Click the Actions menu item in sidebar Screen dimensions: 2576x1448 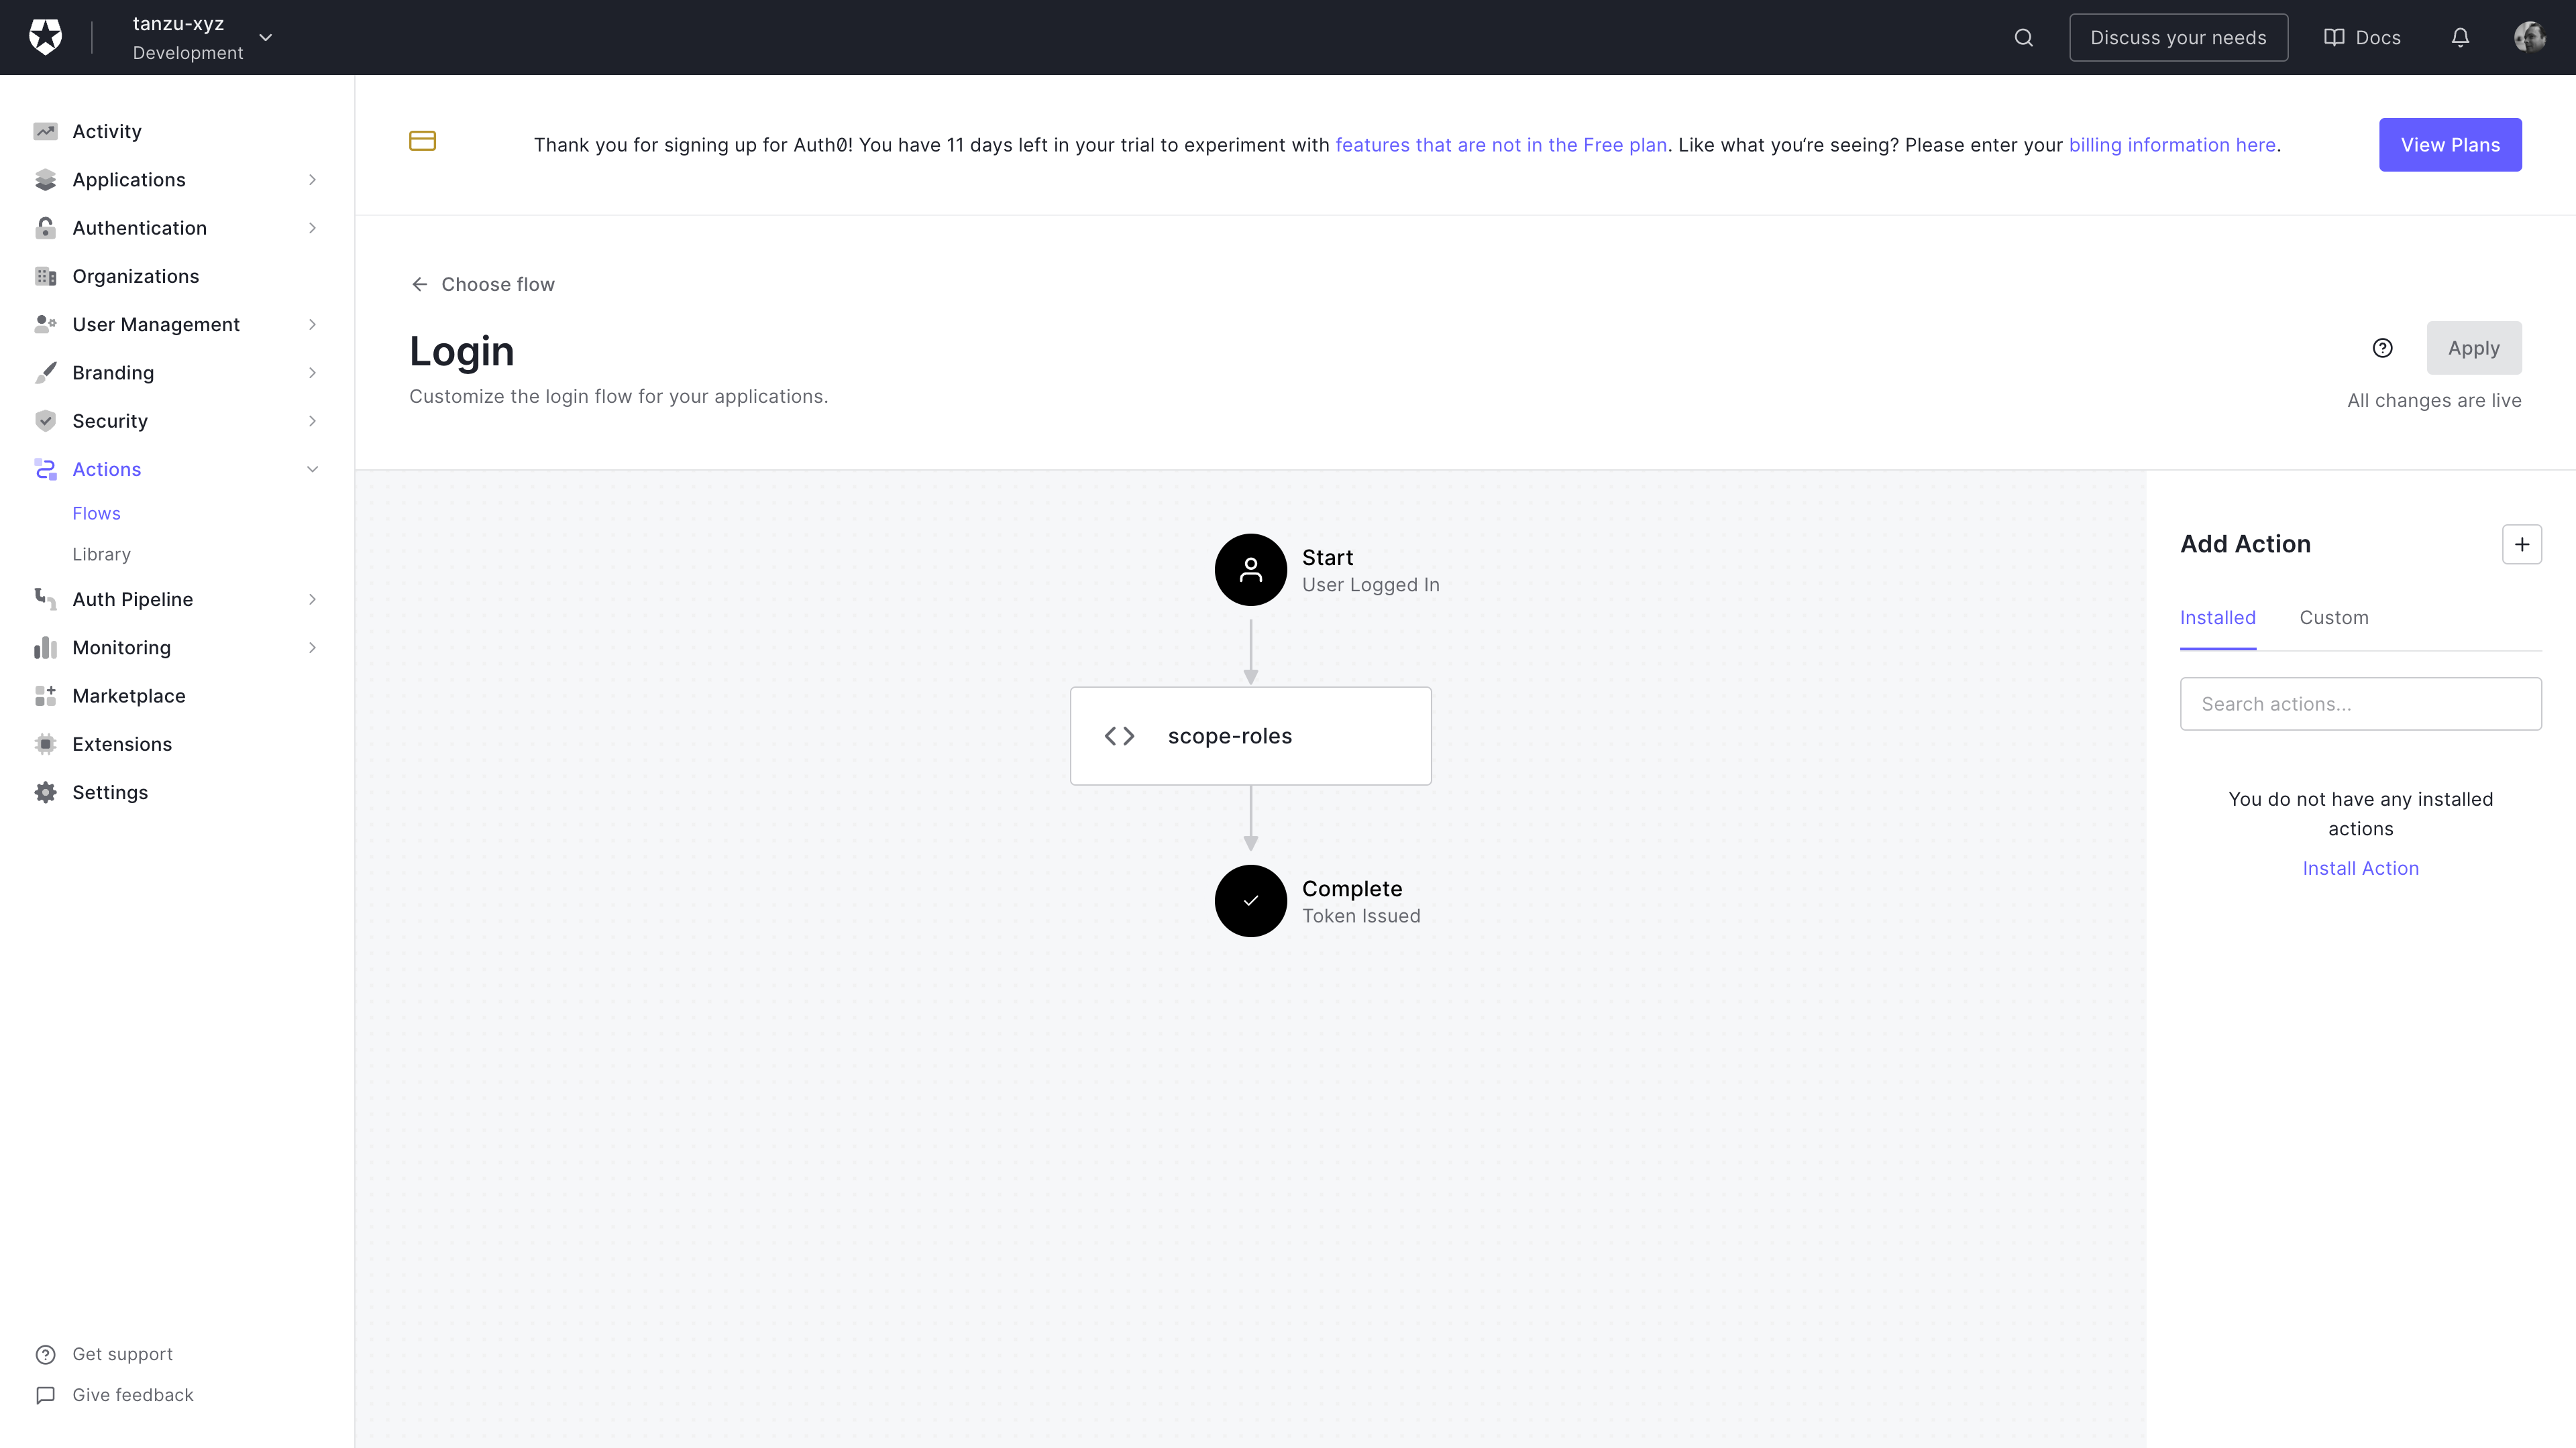tap(106, 469)
